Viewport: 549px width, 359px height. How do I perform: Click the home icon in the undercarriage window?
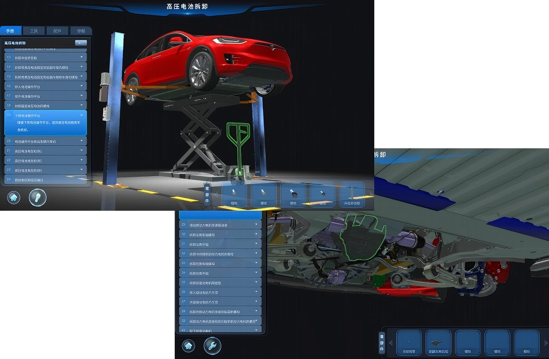tap(188, 345)
